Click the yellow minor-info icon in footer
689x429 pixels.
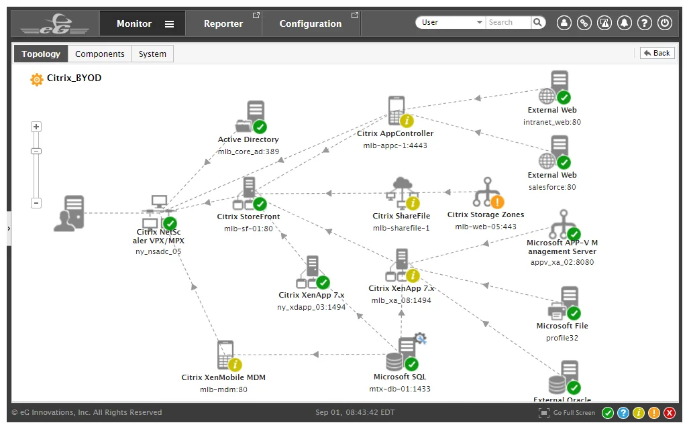click(639, 413)
